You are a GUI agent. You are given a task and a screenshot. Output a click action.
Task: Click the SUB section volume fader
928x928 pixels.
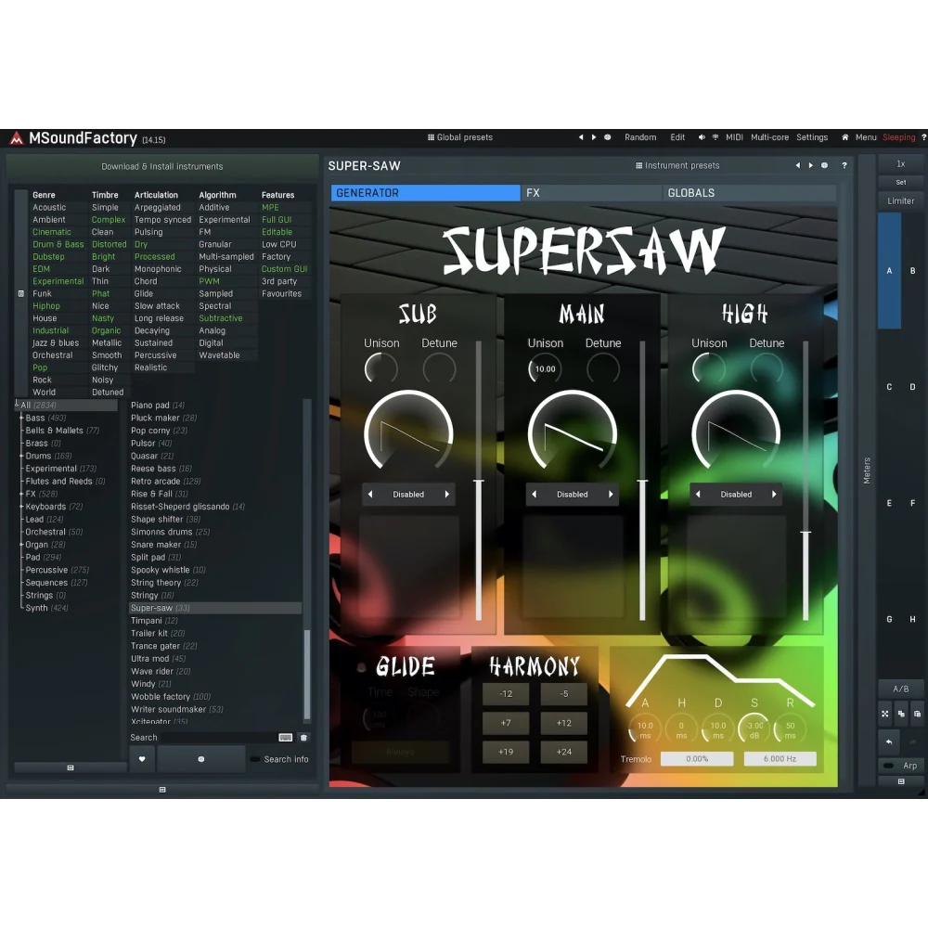click(479, 481)
